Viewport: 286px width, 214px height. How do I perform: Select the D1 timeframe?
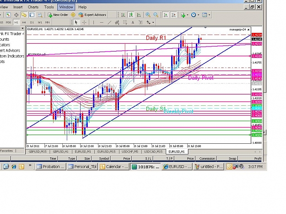click(x=32, y=22)
